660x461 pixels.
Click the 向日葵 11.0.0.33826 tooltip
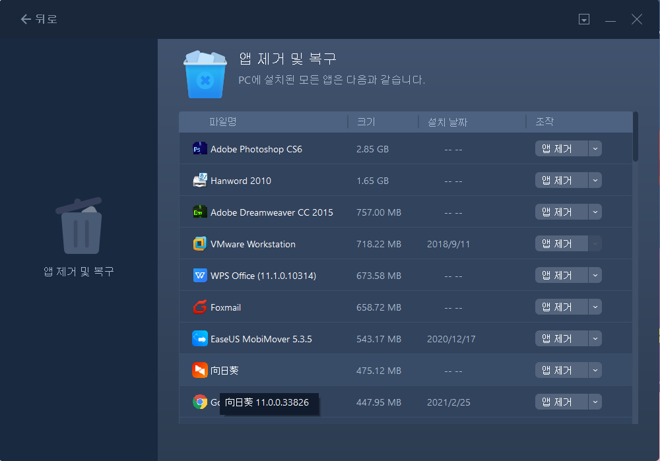pos(269,404)
